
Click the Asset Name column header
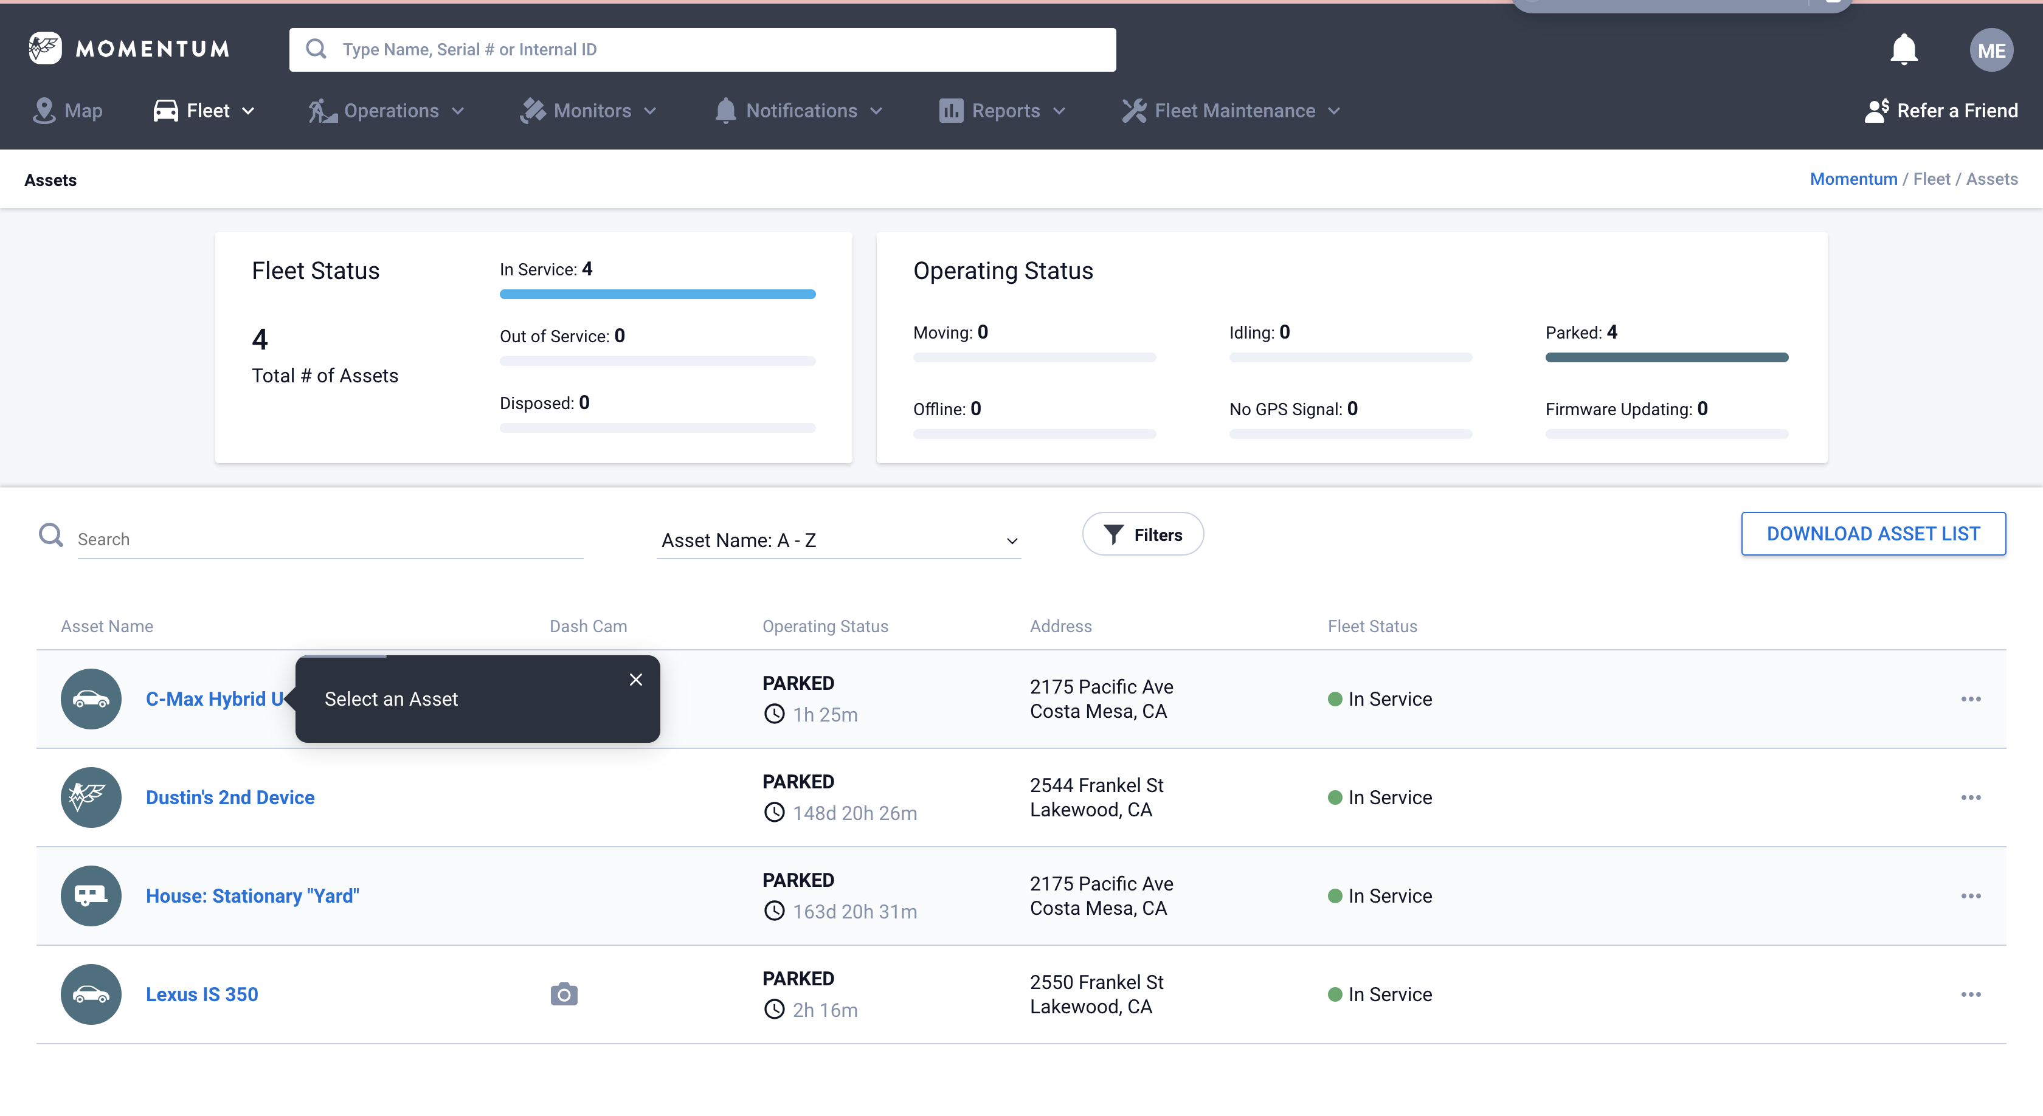pos(107,626)
